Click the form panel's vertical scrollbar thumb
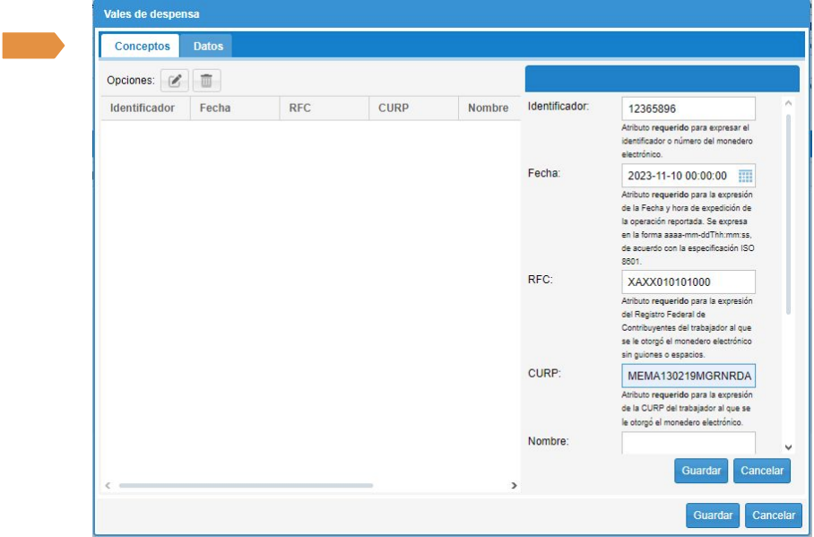Image resolution: width=814 pixels, height=537 pixels. [788, 215]
